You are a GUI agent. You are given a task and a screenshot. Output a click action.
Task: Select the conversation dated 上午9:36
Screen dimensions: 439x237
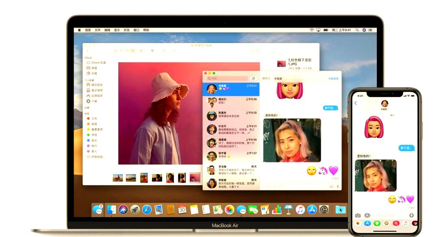pos(231,103)
